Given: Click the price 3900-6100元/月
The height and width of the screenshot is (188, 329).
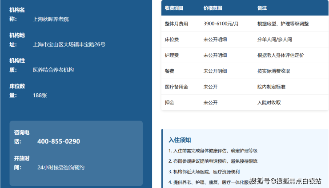Looking at the screenshot, I should tap(221, 24).
